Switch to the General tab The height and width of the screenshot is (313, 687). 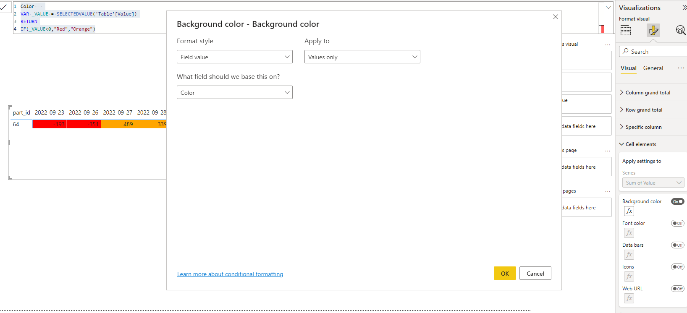[653, 68]
